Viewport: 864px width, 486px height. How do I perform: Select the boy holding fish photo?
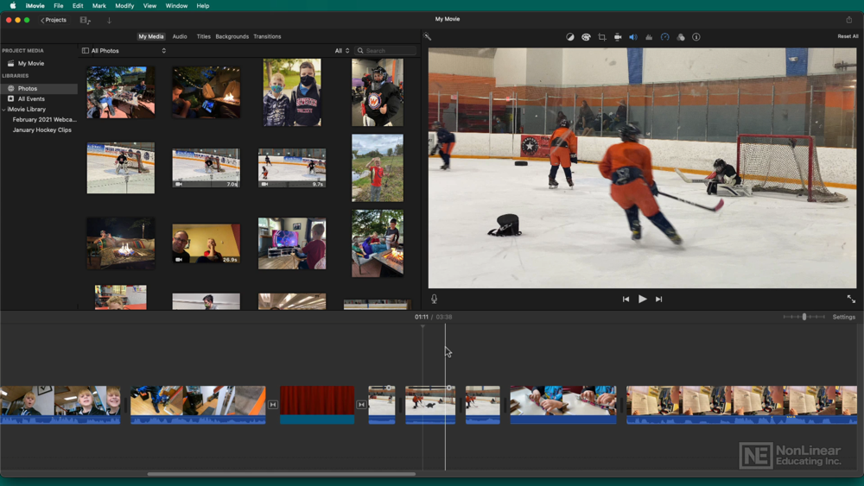[x=378, y=167]
